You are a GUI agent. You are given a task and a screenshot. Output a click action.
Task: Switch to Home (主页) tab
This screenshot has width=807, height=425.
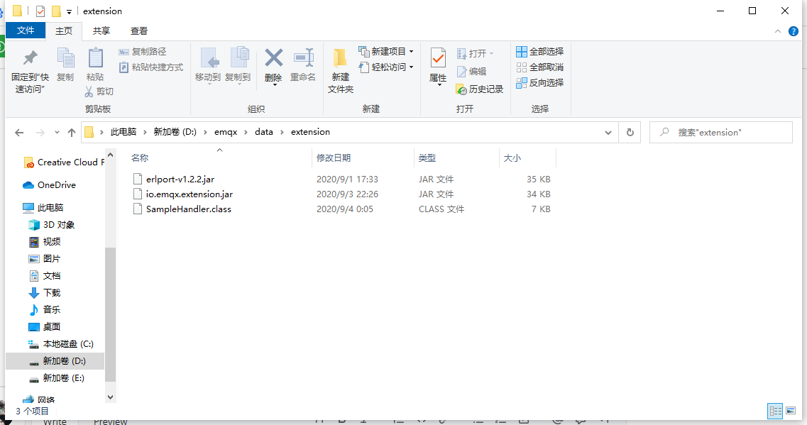click(x=64, y=31)
